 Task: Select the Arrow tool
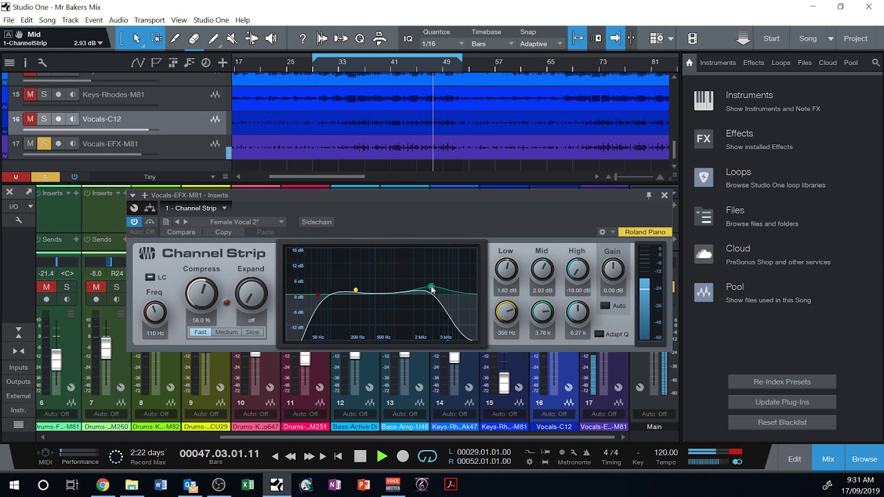(x=136, y=39)
